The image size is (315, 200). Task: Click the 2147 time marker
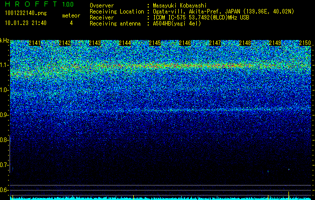(x=215, y=43)
